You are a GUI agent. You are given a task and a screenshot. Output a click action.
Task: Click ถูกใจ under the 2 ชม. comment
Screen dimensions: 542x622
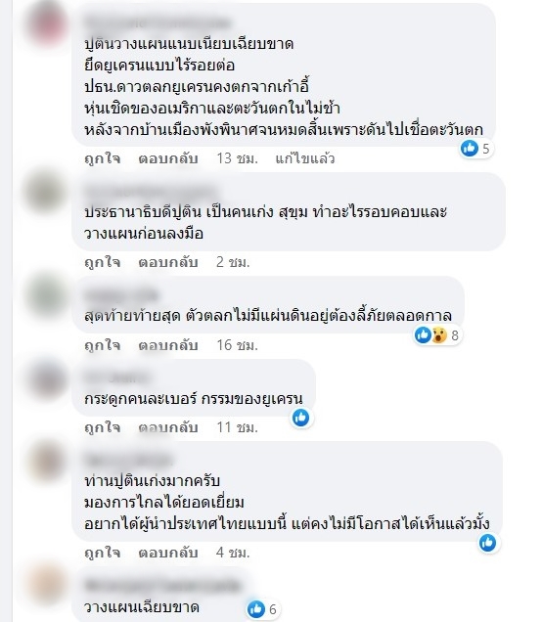point(103,262)
